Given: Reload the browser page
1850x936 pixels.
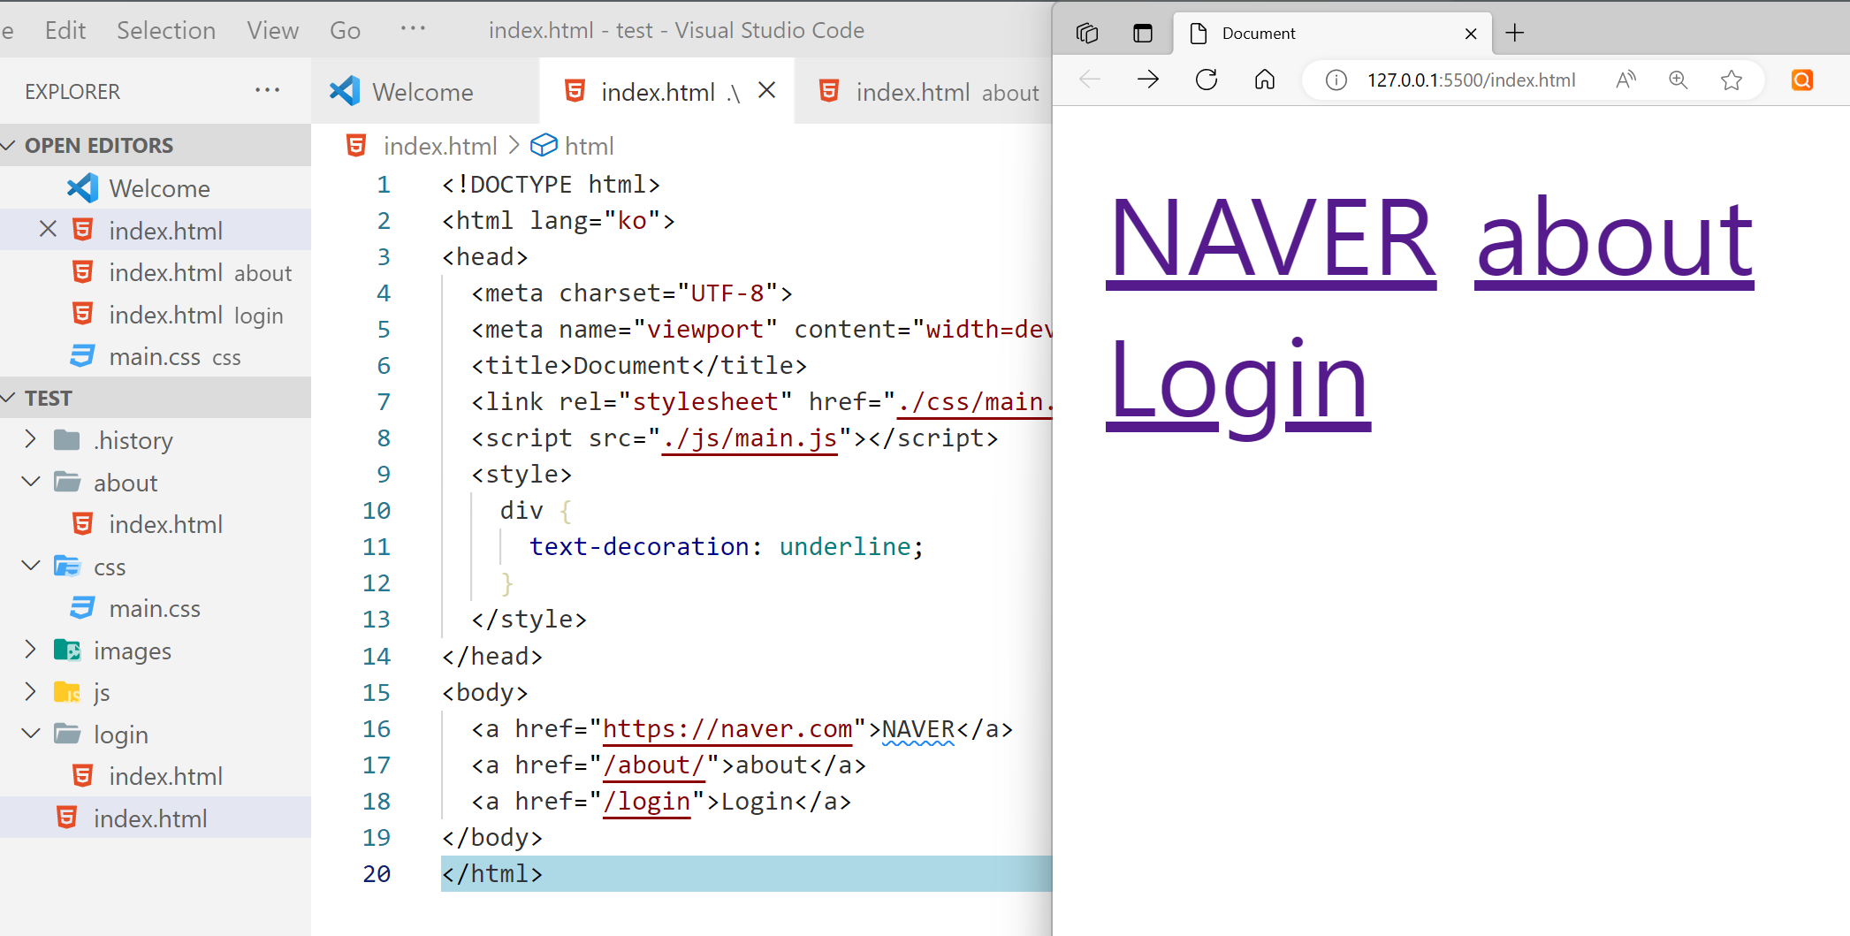Looking at the screenshot, I should click(1207, 80).
